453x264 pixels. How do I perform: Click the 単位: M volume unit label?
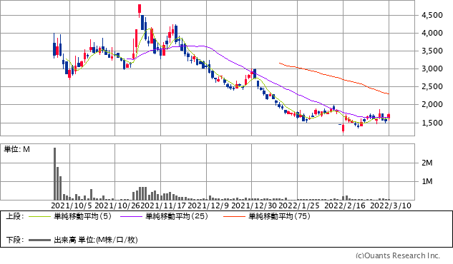pyautogui.click(x=16, y=149)
